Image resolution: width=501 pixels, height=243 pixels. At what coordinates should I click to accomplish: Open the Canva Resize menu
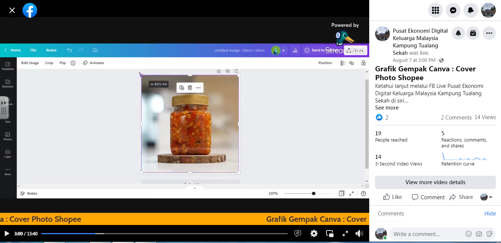[x=51, y=50]
